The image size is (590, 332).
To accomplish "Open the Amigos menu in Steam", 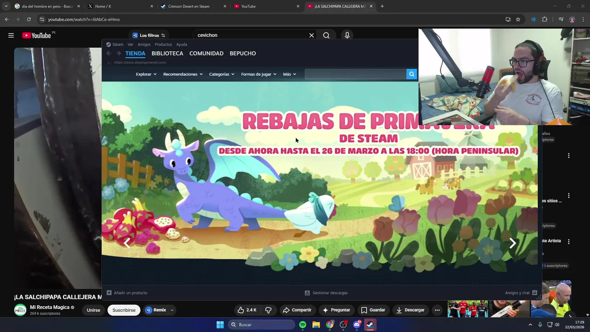I will click(144, 45).
